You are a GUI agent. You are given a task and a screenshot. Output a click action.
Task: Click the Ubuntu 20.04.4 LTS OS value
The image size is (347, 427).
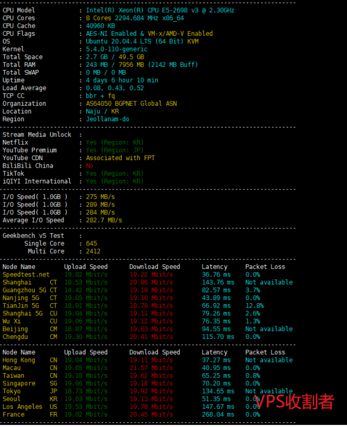[x=143, y=41]
